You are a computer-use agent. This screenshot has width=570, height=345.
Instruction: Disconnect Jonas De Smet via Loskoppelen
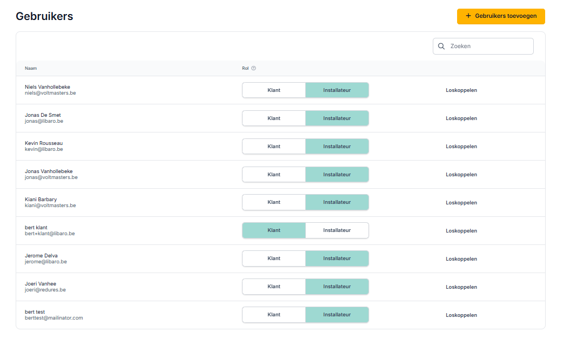[x=461, y=118]
